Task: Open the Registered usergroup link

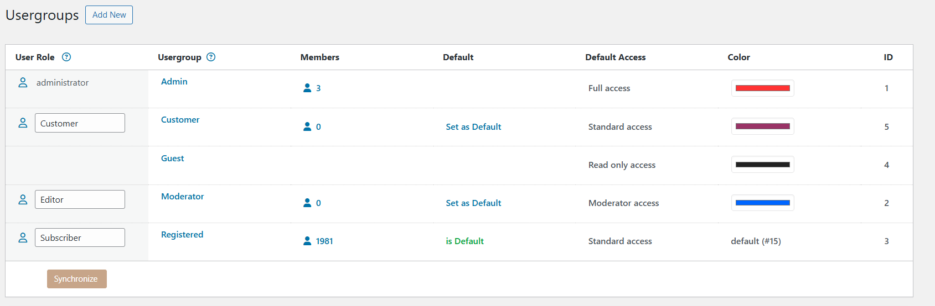Action: [x=182, y=234]
